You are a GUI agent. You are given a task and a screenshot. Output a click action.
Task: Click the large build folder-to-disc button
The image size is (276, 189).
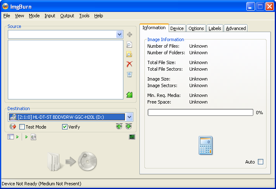coord(72,161)
